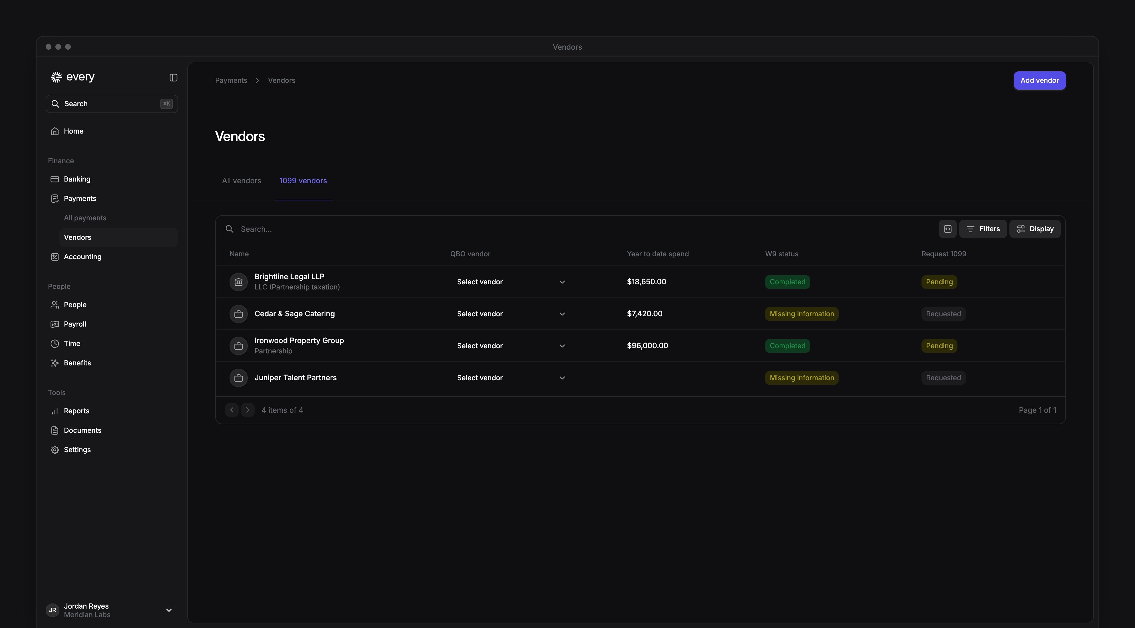Image resolution: width=1135 pixels, height=628 pixels.
Task: Open Time in the sidebar
Action: click(x=112, y=344)
